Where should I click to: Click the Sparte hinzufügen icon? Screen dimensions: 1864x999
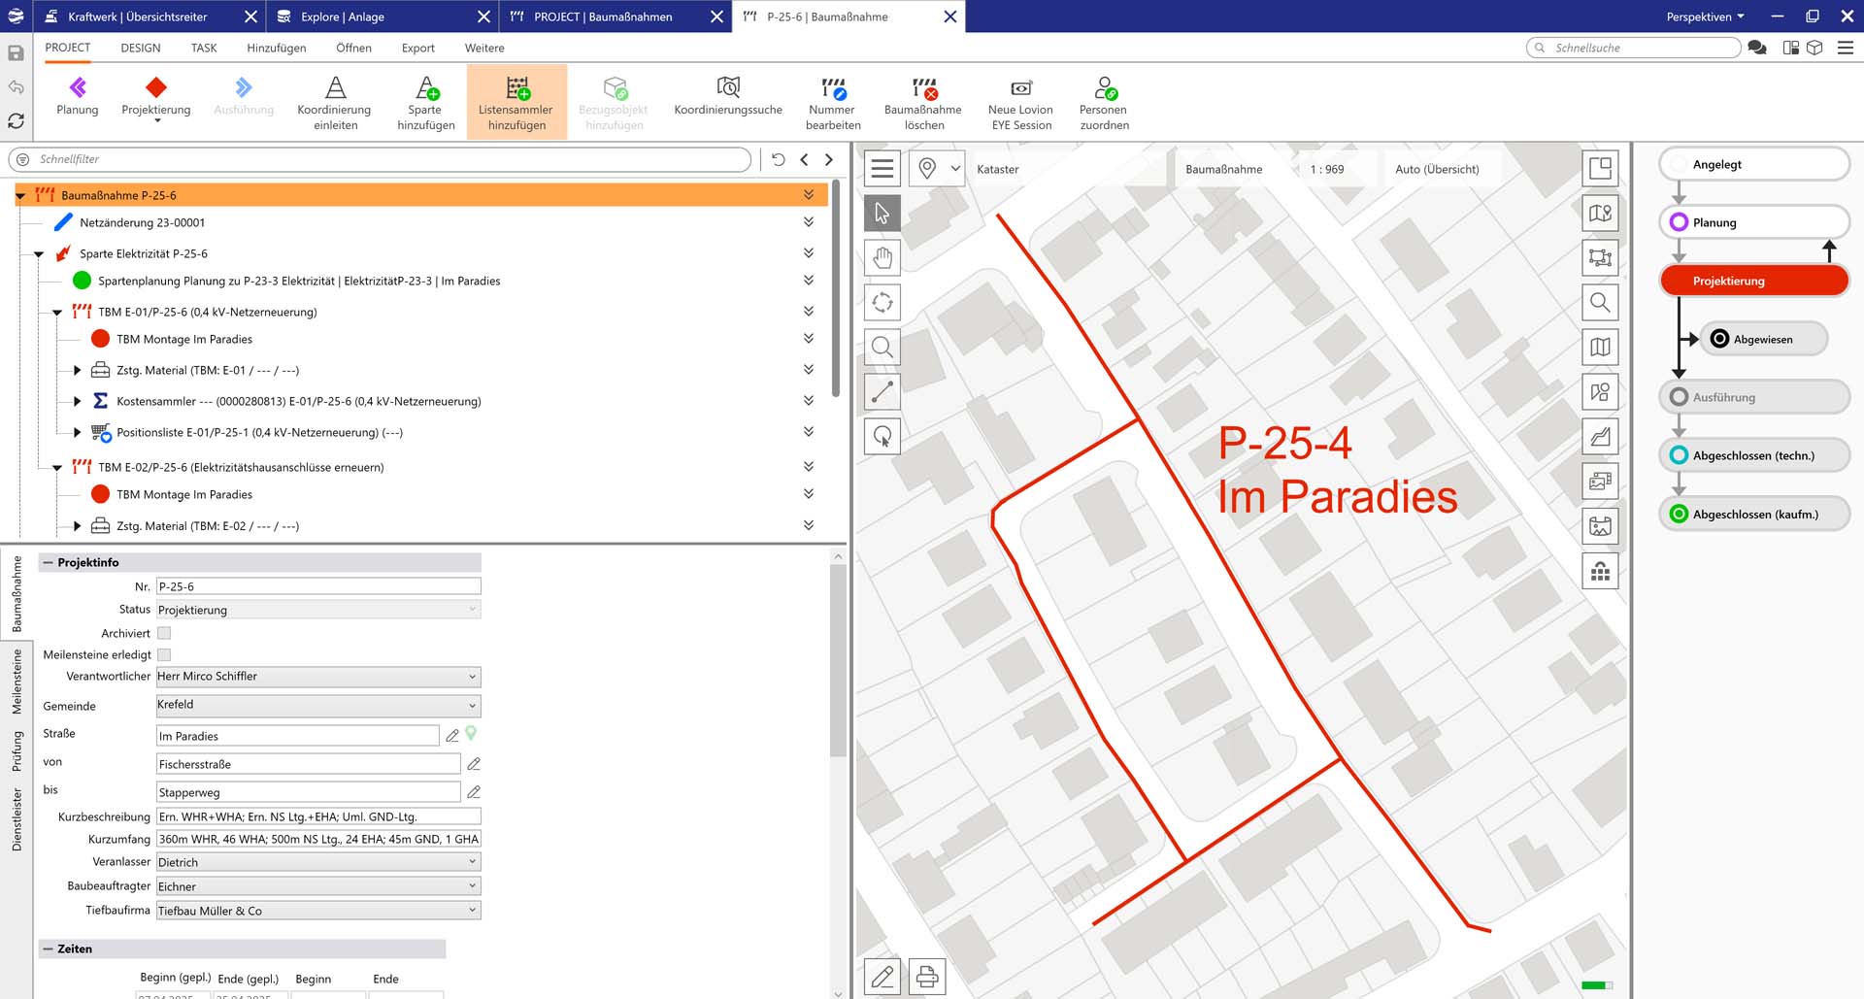point(425,89)
